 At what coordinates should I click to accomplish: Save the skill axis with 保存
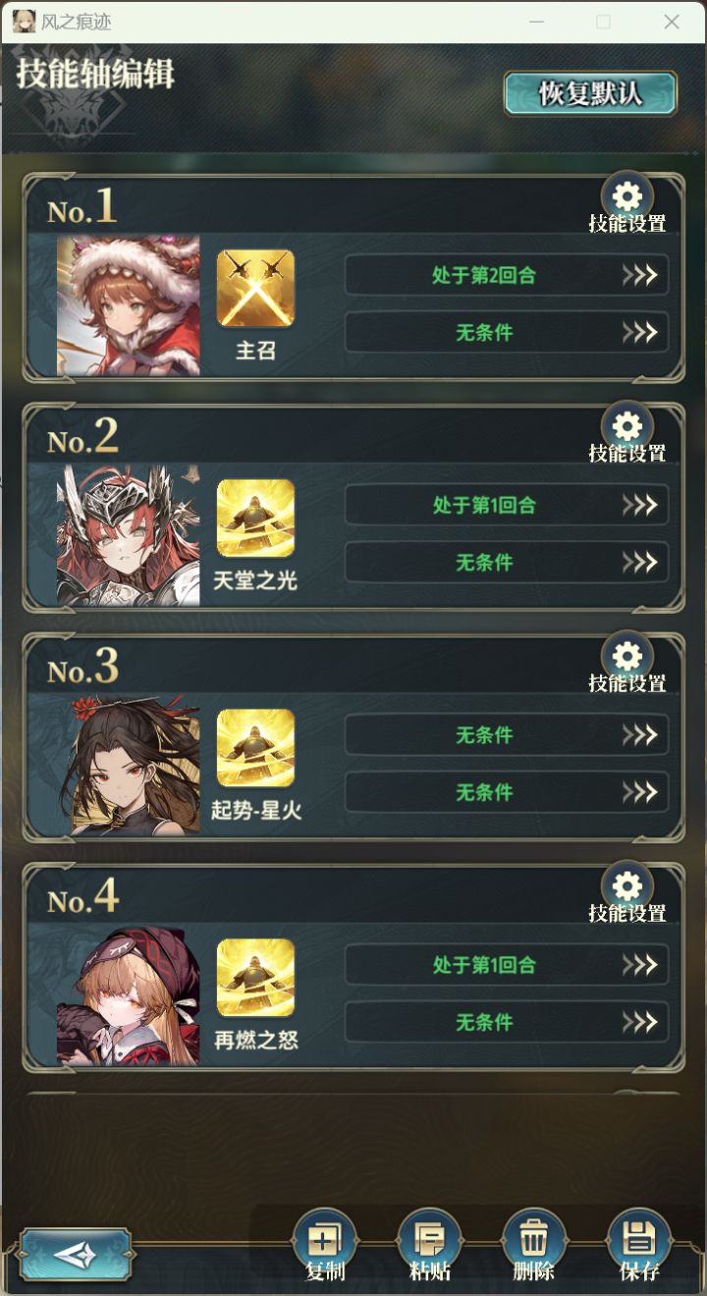tap(639, 1242)
